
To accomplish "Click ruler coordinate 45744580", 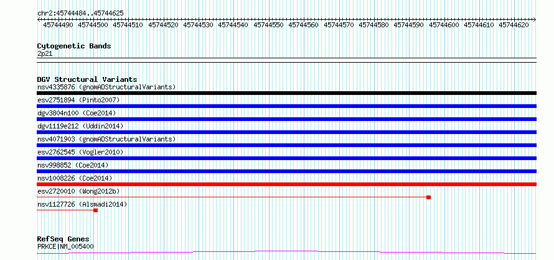I will (373, 25).
